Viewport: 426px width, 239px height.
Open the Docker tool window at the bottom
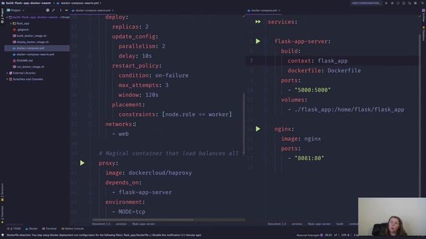click(x=31, y=228)
